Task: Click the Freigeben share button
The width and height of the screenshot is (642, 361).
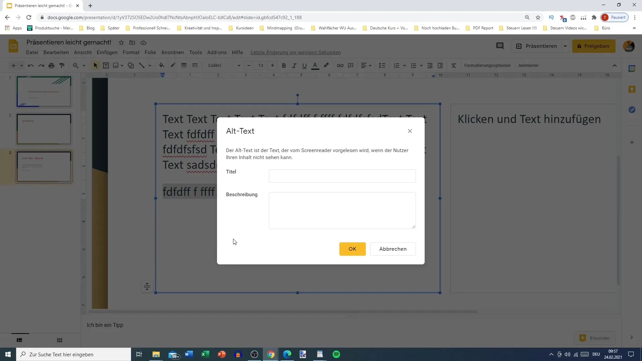Action: pyautogui.click(x=594, y=46)
